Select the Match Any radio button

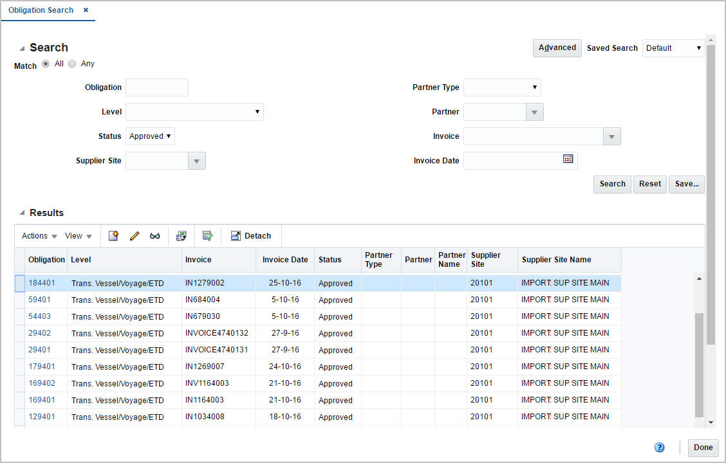click(x=71, y=63)
